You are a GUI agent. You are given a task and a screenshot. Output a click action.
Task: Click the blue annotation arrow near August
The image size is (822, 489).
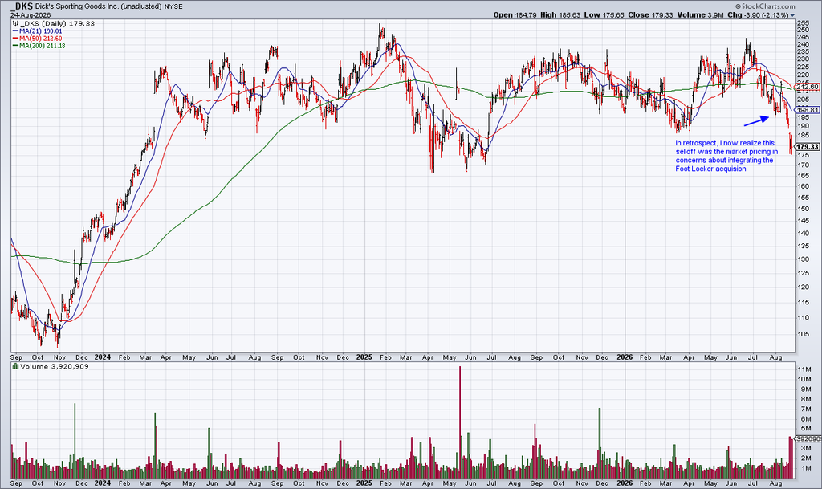(756, 121)
